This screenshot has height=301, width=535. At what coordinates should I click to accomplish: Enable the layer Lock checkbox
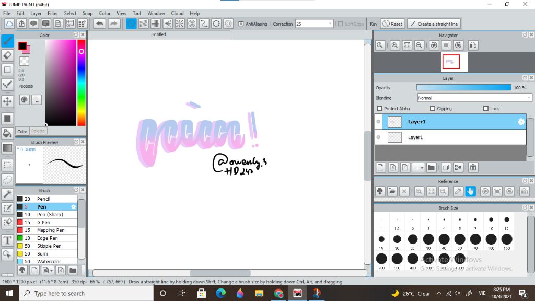[x=486, y=109]
